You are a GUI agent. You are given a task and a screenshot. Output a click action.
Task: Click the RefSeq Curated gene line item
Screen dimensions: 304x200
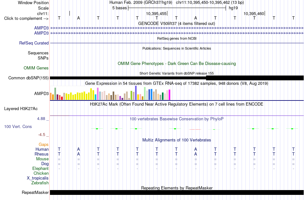click(177, 43)
